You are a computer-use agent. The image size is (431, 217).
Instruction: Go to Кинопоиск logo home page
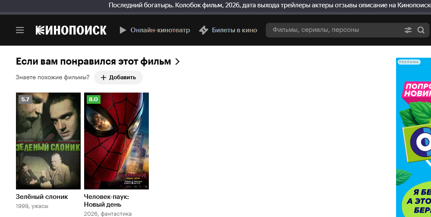pyautogui.click(x=71, y=30)
